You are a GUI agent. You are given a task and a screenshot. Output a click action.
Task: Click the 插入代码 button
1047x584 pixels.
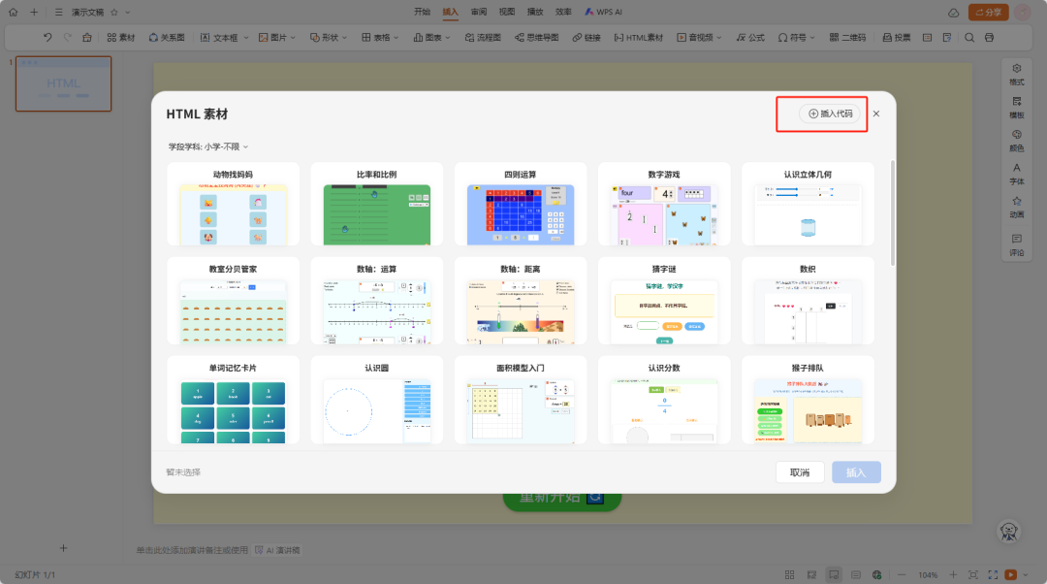point(821,114)
